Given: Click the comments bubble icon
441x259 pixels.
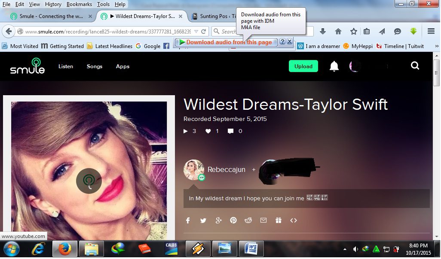Looking at the screenshot, I should point(231,131).
